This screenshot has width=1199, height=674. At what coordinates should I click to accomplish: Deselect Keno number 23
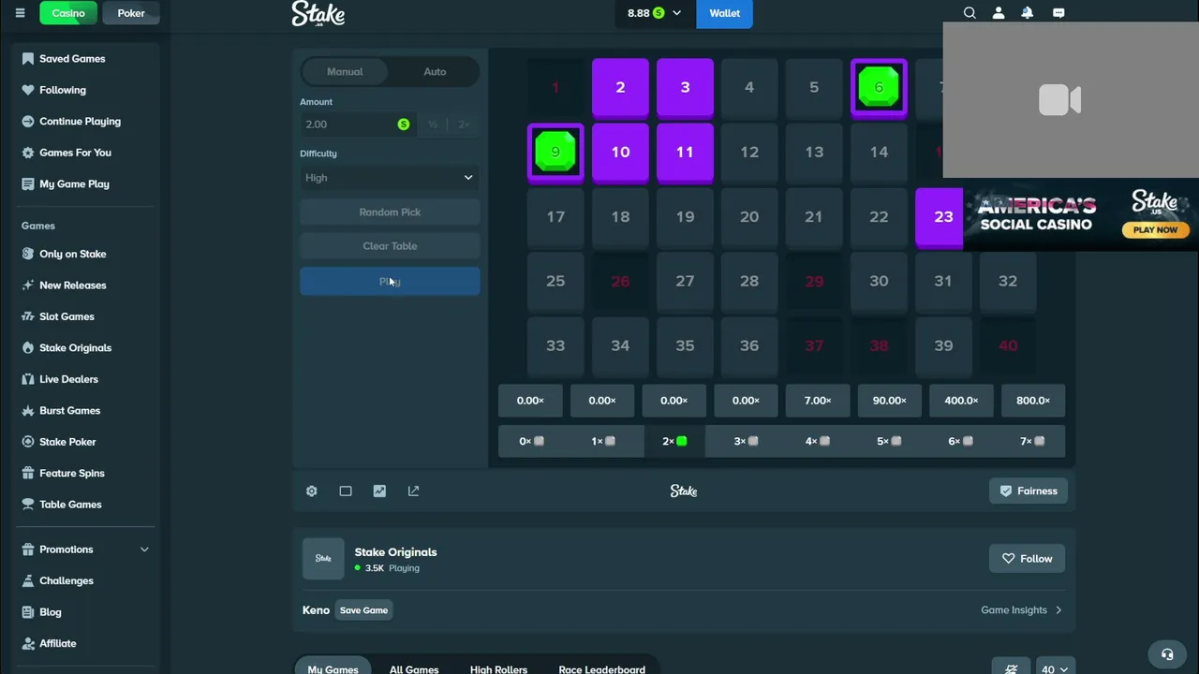click(x=939, y=216)
